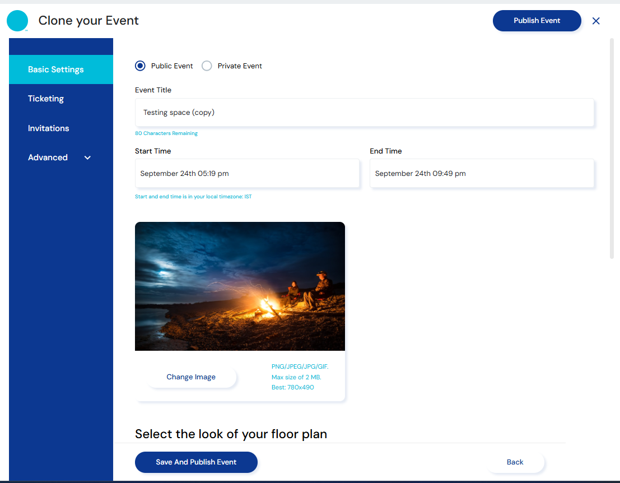Go to the Invitations section
This screenshot has height=483, width=620.
pos(49,128)
